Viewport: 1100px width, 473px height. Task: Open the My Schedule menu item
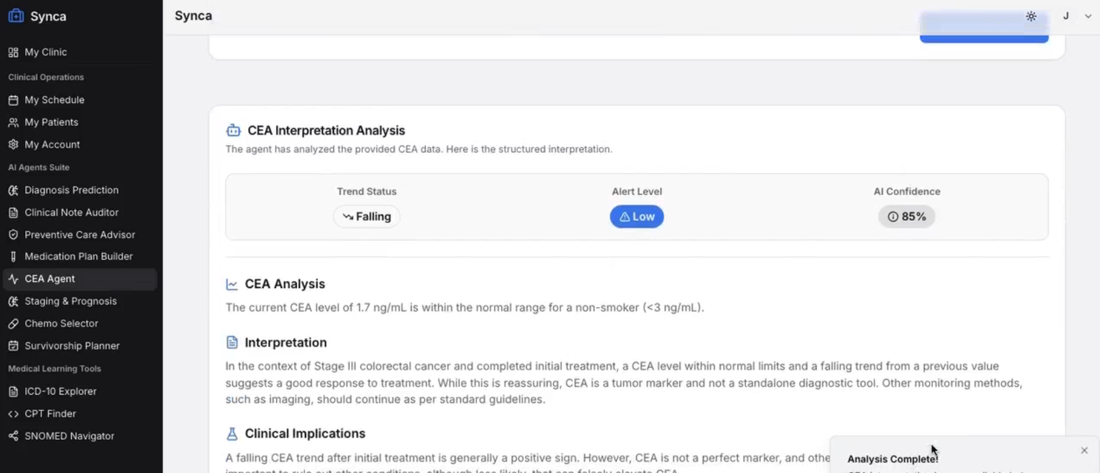[x=55, y=100]
